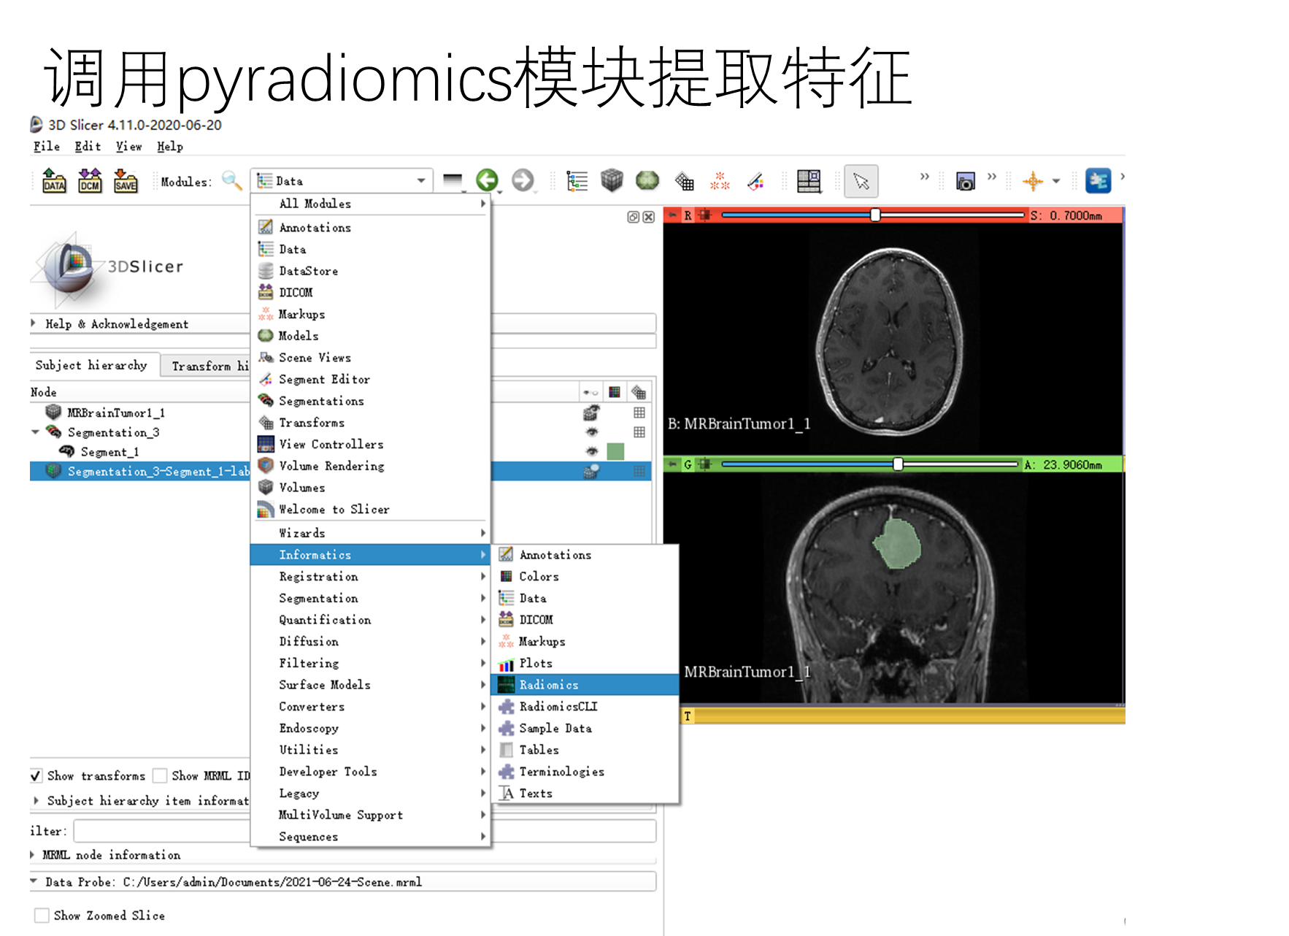The image size is (1289, 936).
Task: Click the red slice view pin icon
Action: click(673, 215)
